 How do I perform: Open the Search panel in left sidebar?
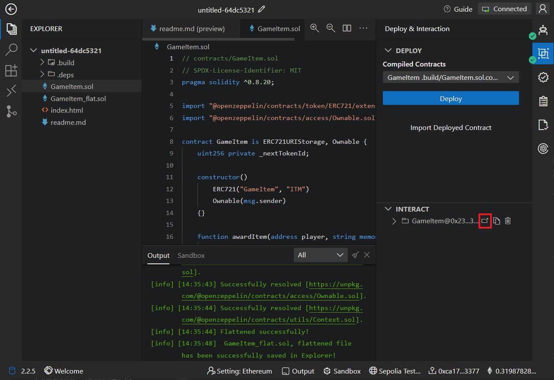coord(11,50)
